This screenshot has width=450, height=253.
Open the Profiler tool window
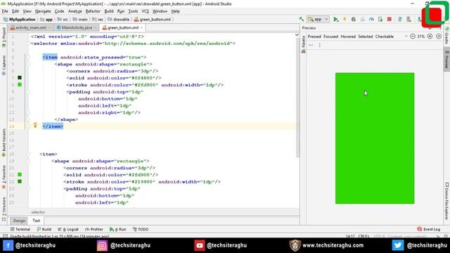94,229
